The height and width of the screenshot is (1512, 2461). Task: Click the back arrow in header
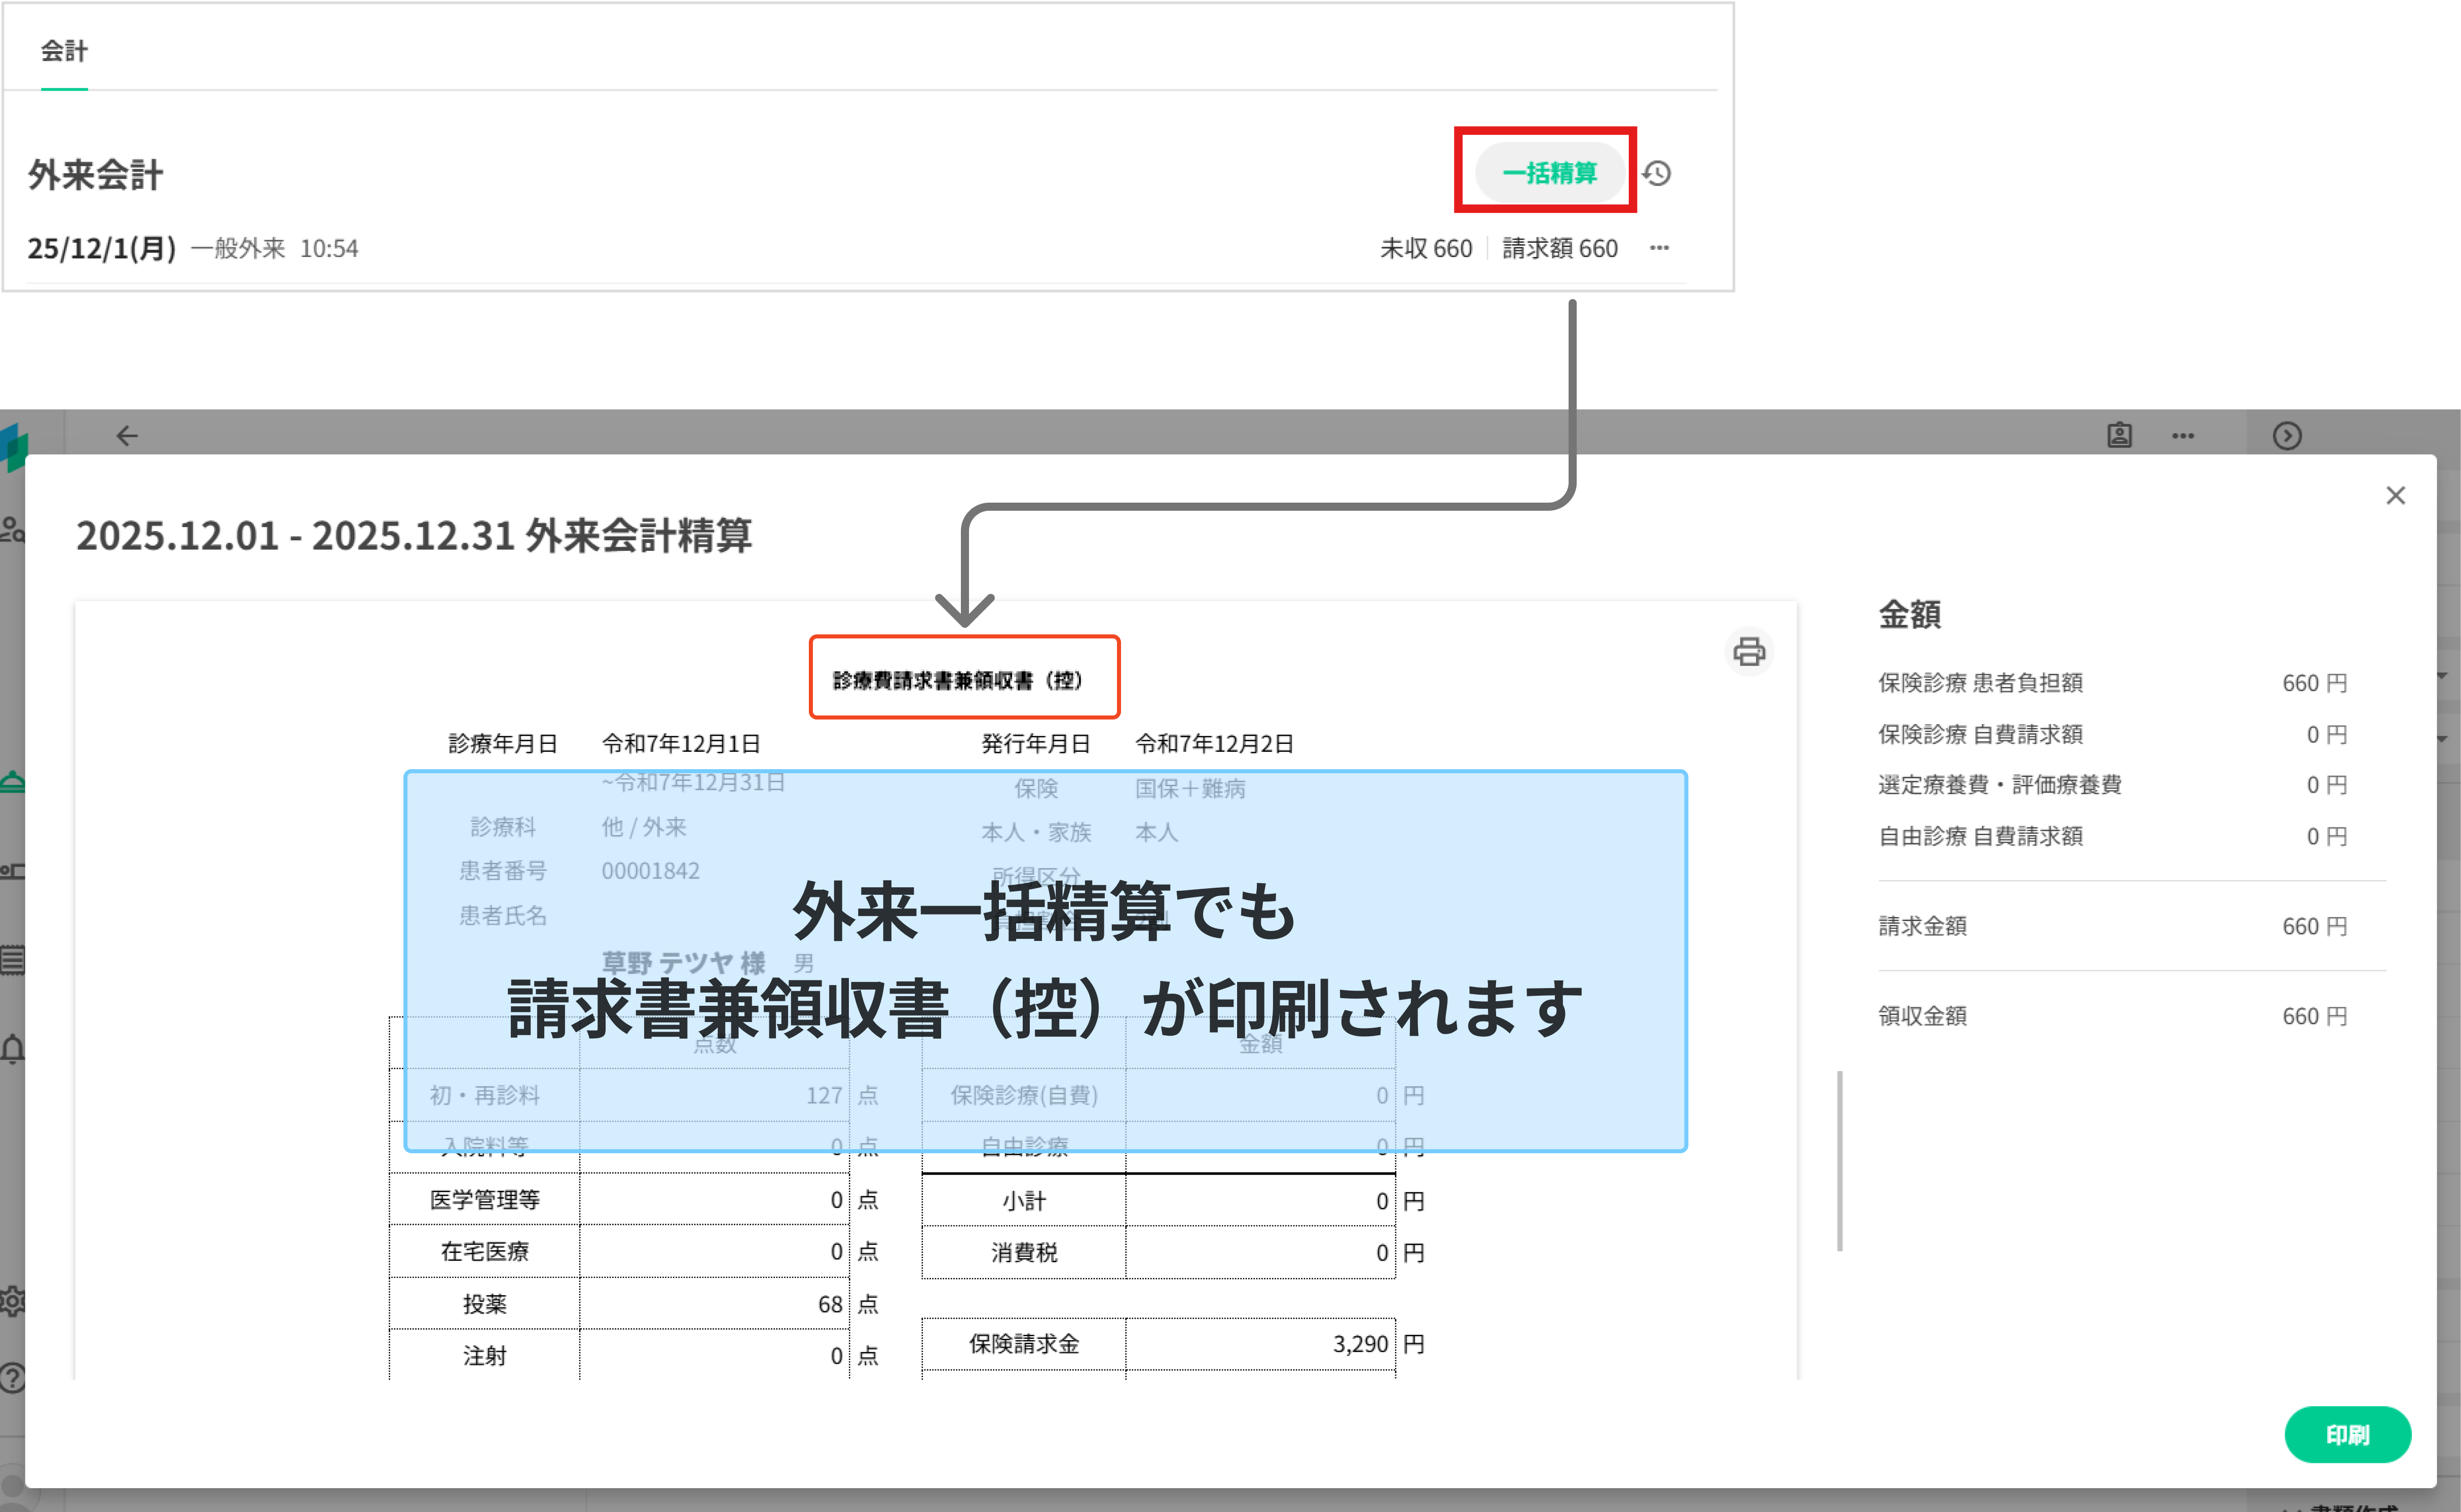(x=127, y=436)
